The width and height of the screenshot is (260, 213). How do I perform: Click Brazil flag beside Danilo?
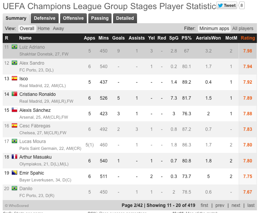pos(14,189)
